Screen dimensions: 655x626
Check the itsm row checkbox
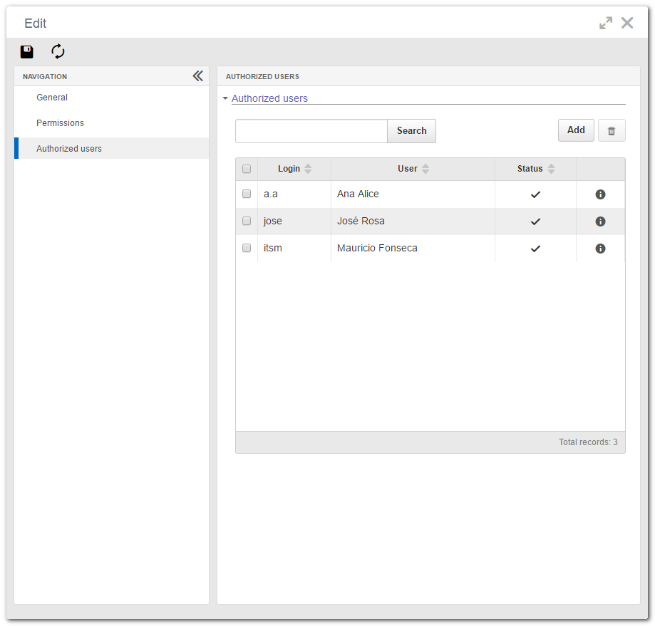pos(247,248)
